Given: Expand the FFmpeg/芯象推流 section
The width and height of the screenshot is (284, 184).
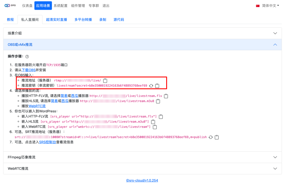Looking at the screenshot, I should tap(142, 157).
